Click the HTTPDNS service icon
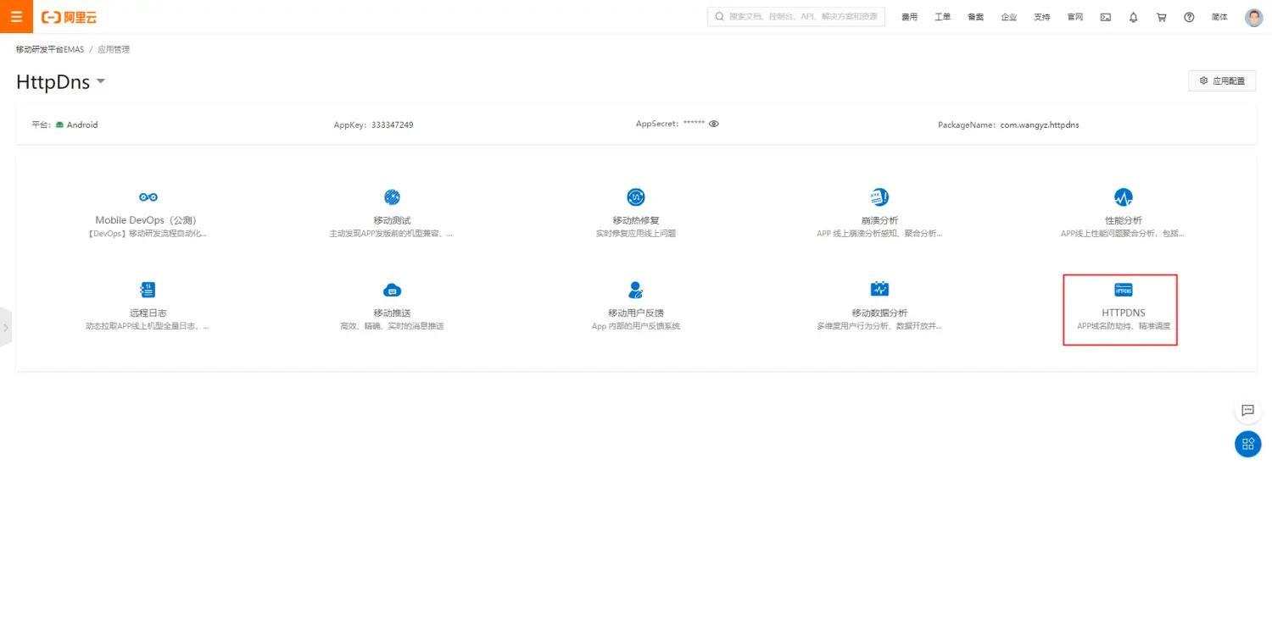 [1124, 290]
